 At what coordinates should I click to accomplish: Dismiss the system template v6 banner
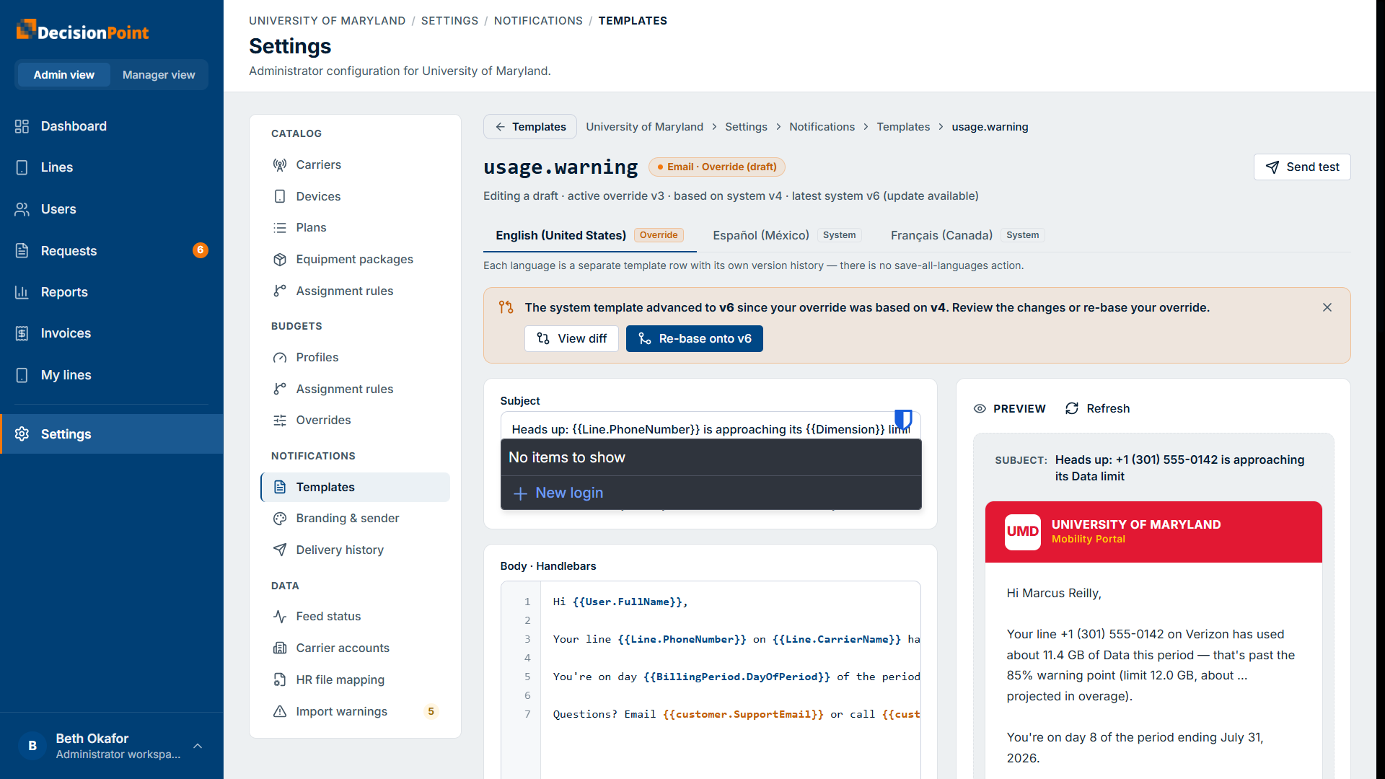tap(1327, 308)
